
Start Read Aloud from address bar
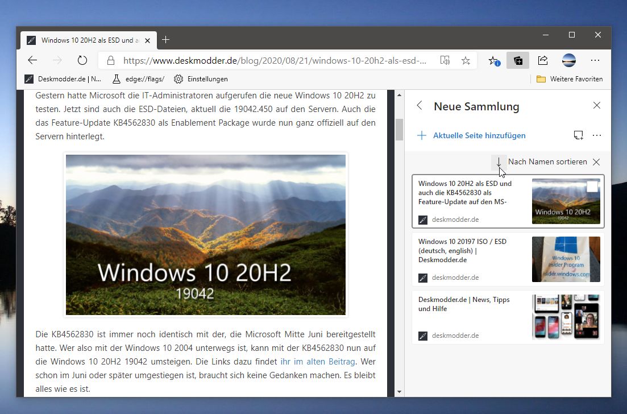445,60
